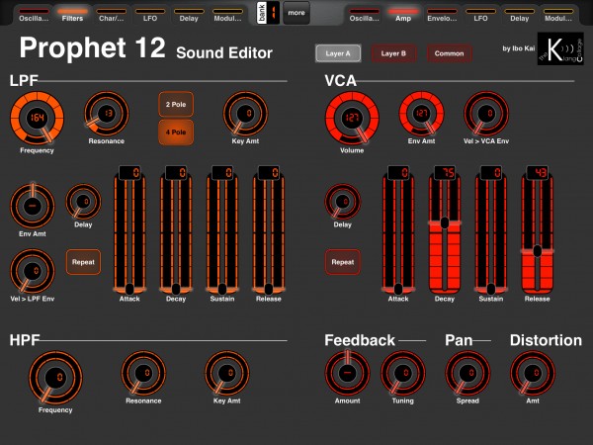Select the Common layer settings

tap(450, 53)
